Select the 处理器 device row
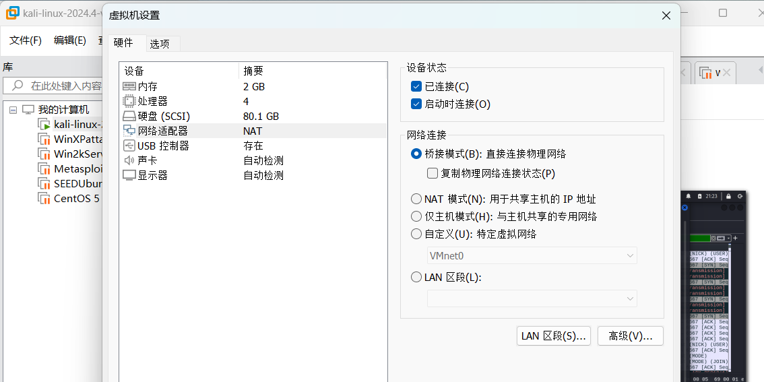The width and height of the screenshot is (764, 382). tap(253, 101)
